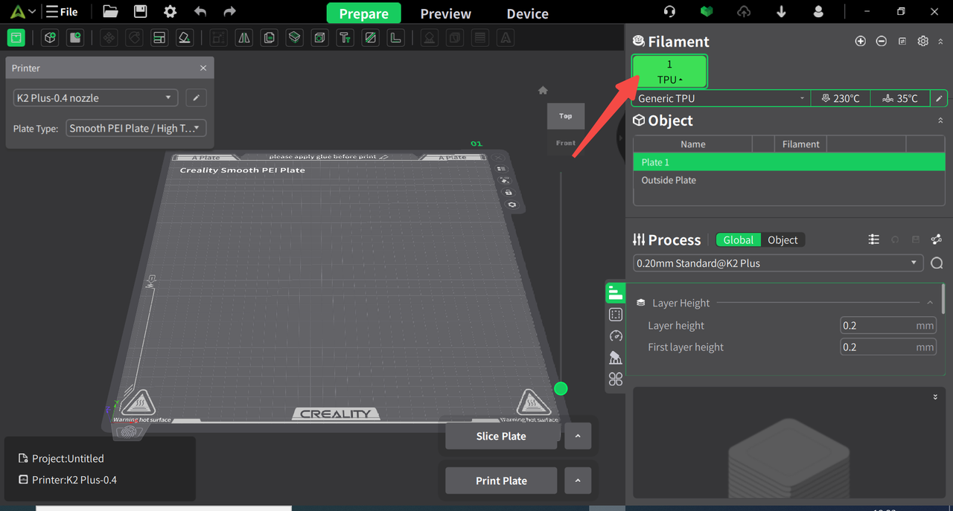The image size is (953, 511).
Task: Select the Global process scope toggle
Action: click(738, 240)
